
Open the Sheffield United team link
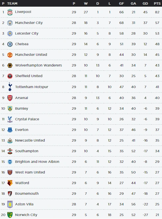coord(29,76)
